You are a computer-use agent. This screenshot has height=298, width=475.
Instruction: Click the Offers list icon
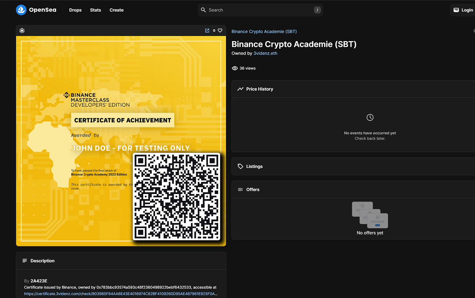(x=240, y=190)
